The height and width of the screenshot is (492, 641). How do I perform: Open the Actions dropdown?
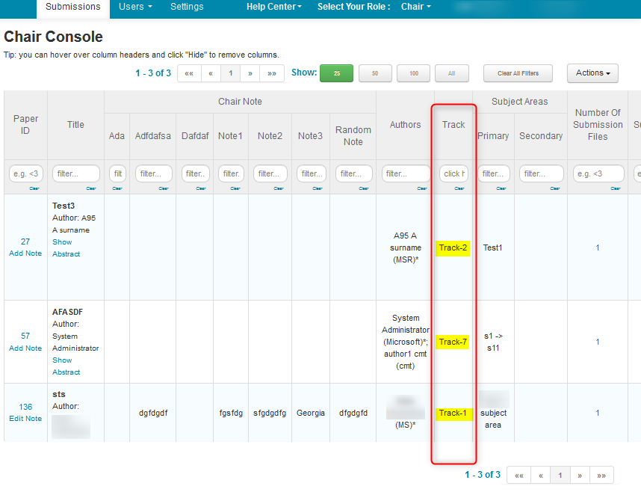[592, 73]
